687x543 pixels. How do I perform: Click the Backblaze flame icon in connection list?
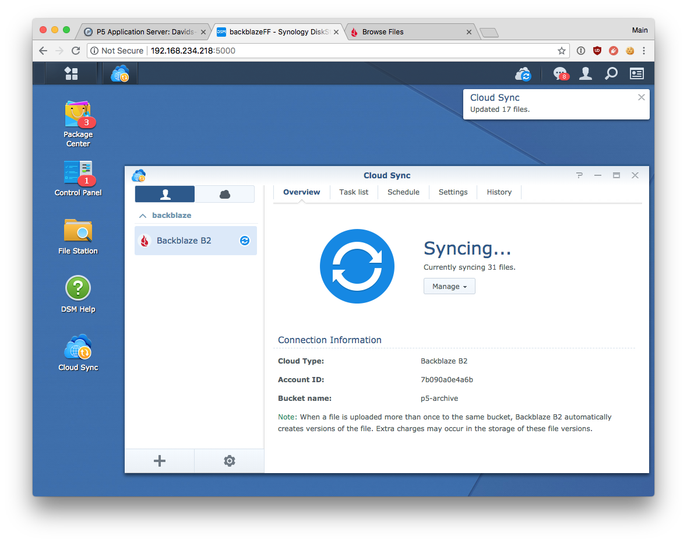tap(145, 241)
